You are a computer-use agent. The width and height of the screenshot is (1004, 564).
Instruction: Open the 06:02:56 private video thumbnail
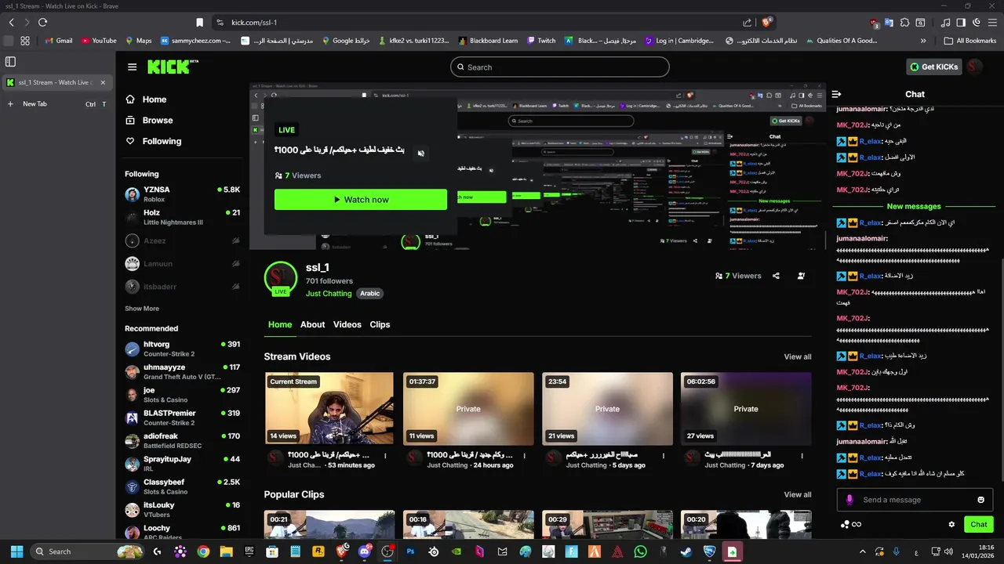point(746,408)
